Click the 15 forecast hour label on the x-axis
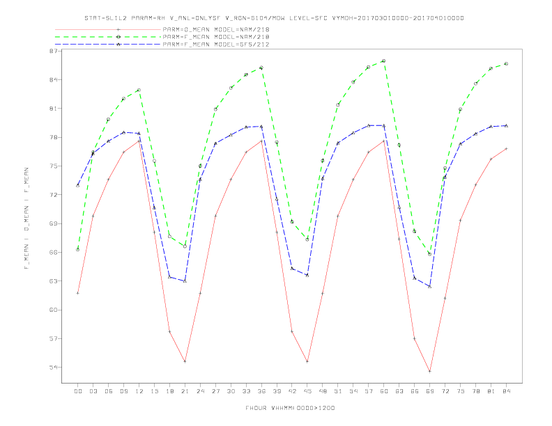The height and width of the screenshot is (426, 552). 154,391
